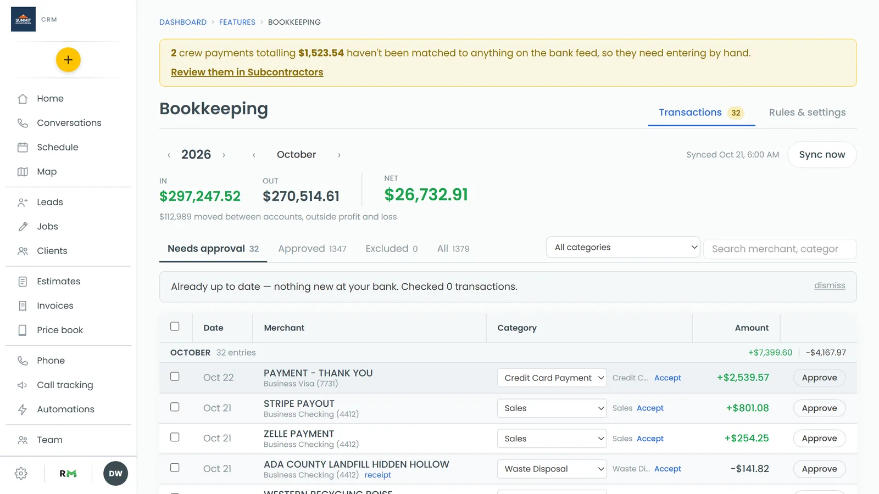Click the yellow plus create button
Screen dimensions: 879x494
click(68, 60)
